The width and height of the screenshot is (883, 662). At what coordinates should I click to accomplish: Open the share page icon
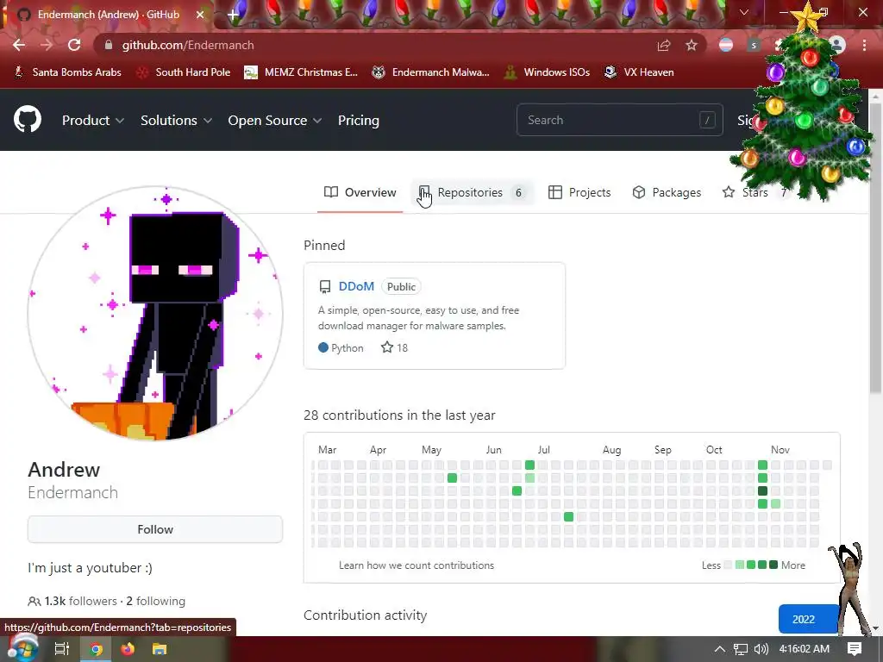tap(664, 45)
